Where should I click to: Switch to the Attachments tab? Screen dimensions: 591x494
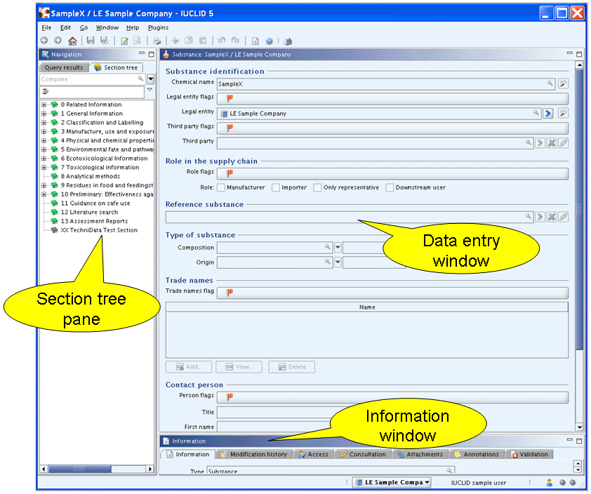[x=420, y=455]
